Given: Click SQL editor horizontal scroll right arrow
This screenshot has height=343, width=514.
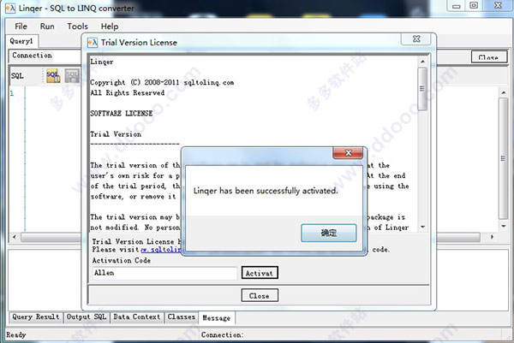Looking at the screenshot, I should click(x=492, y=237).
